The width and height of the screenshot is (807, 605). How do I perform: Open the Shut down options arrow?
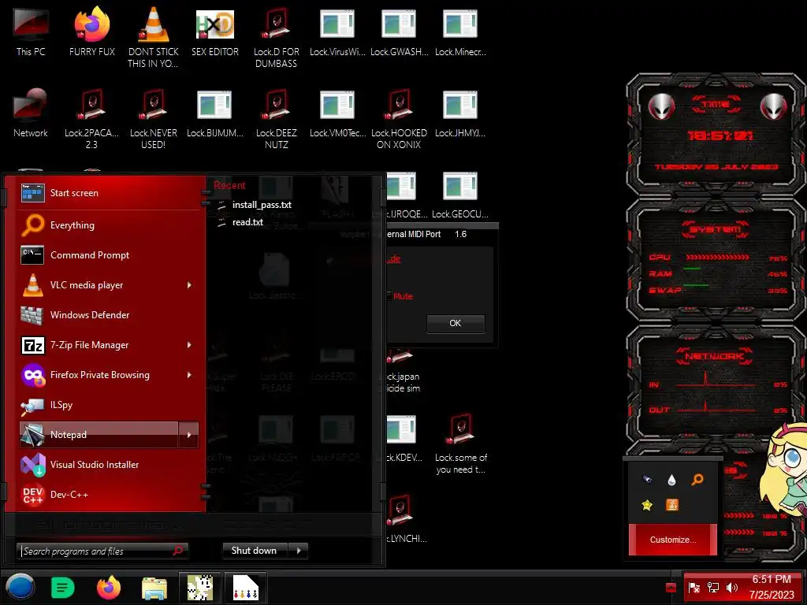[x=299, y=551]
